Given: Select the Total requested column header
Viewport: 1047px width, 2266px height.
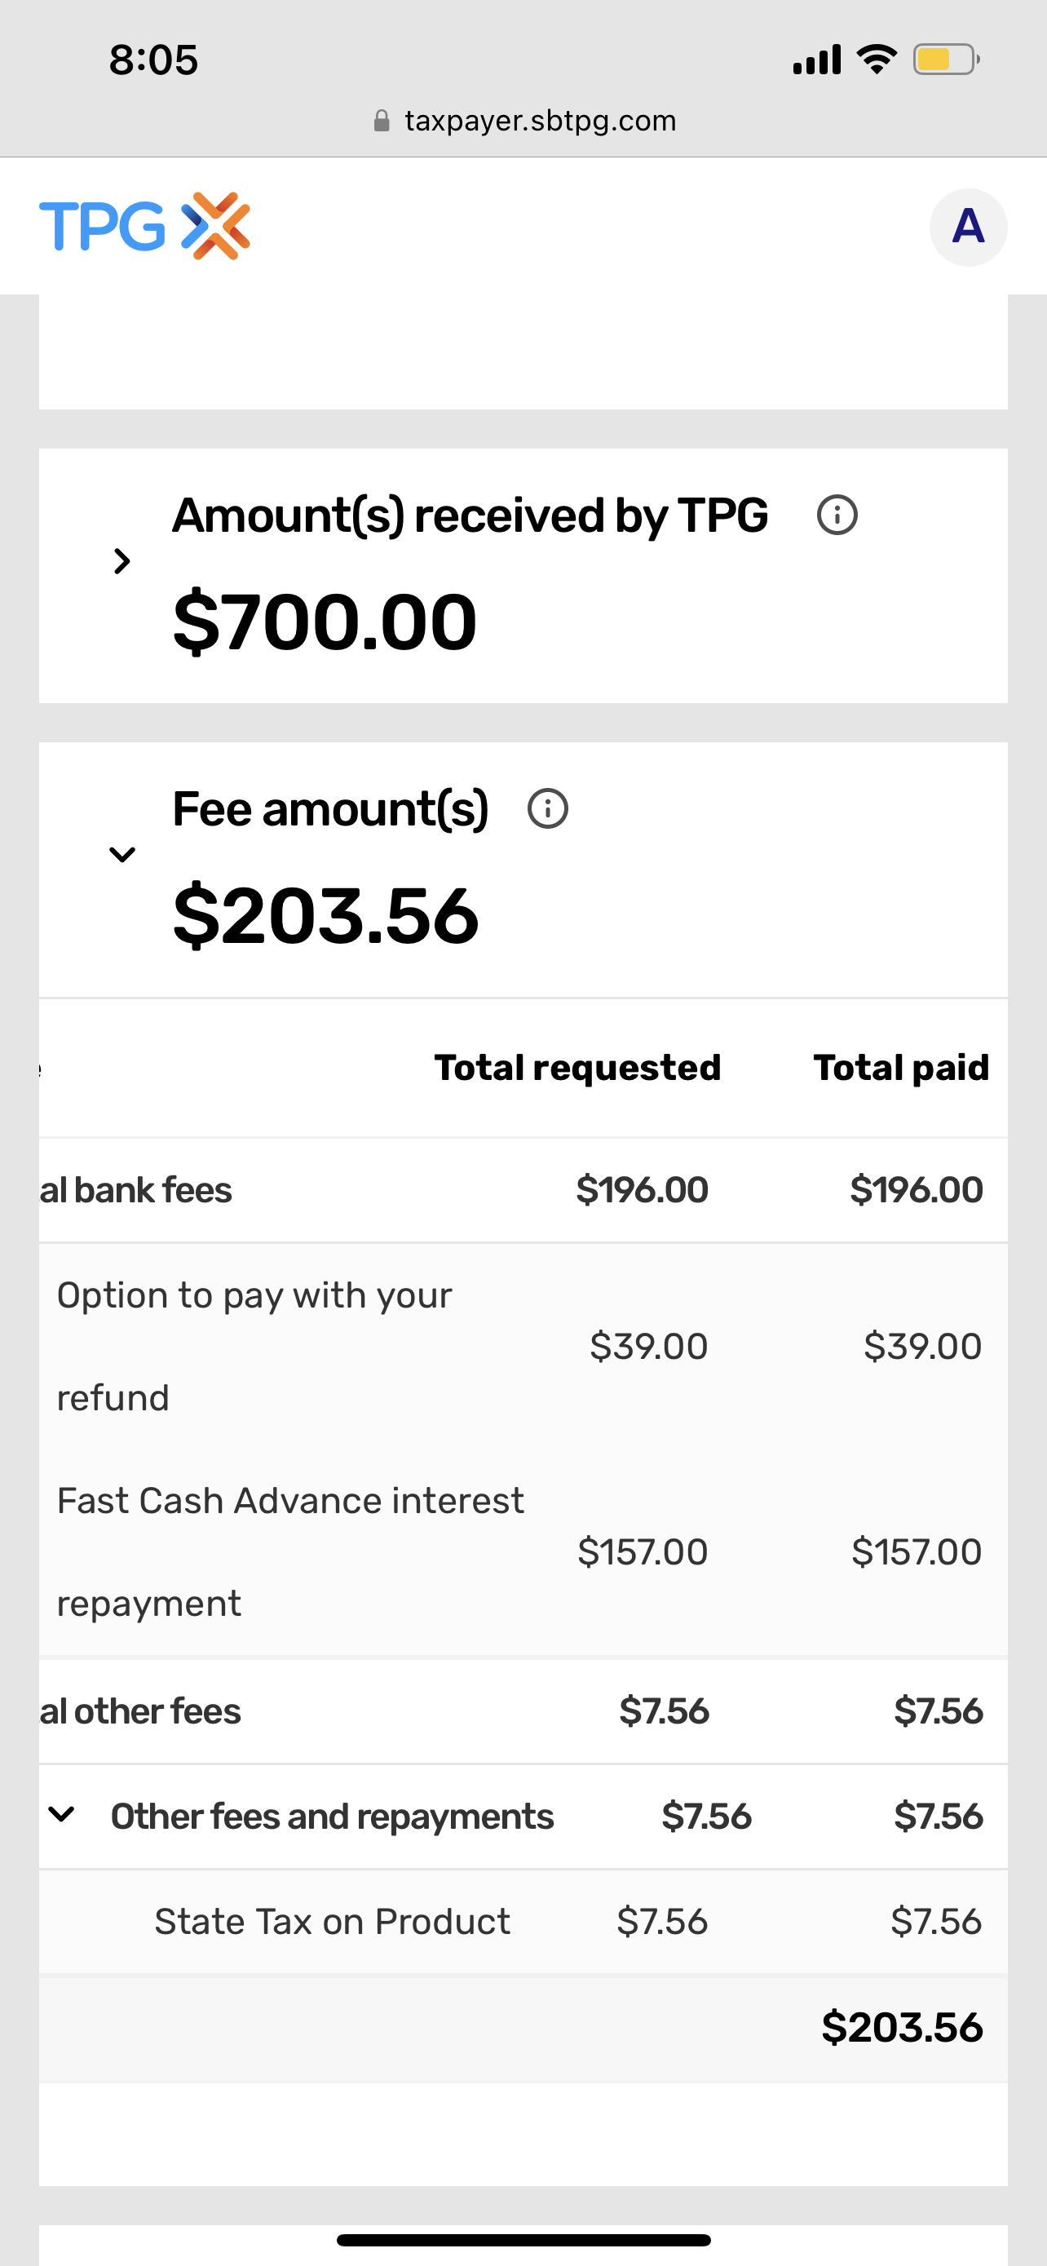Looking at the screenshot, I should (x=577, y=1068).
